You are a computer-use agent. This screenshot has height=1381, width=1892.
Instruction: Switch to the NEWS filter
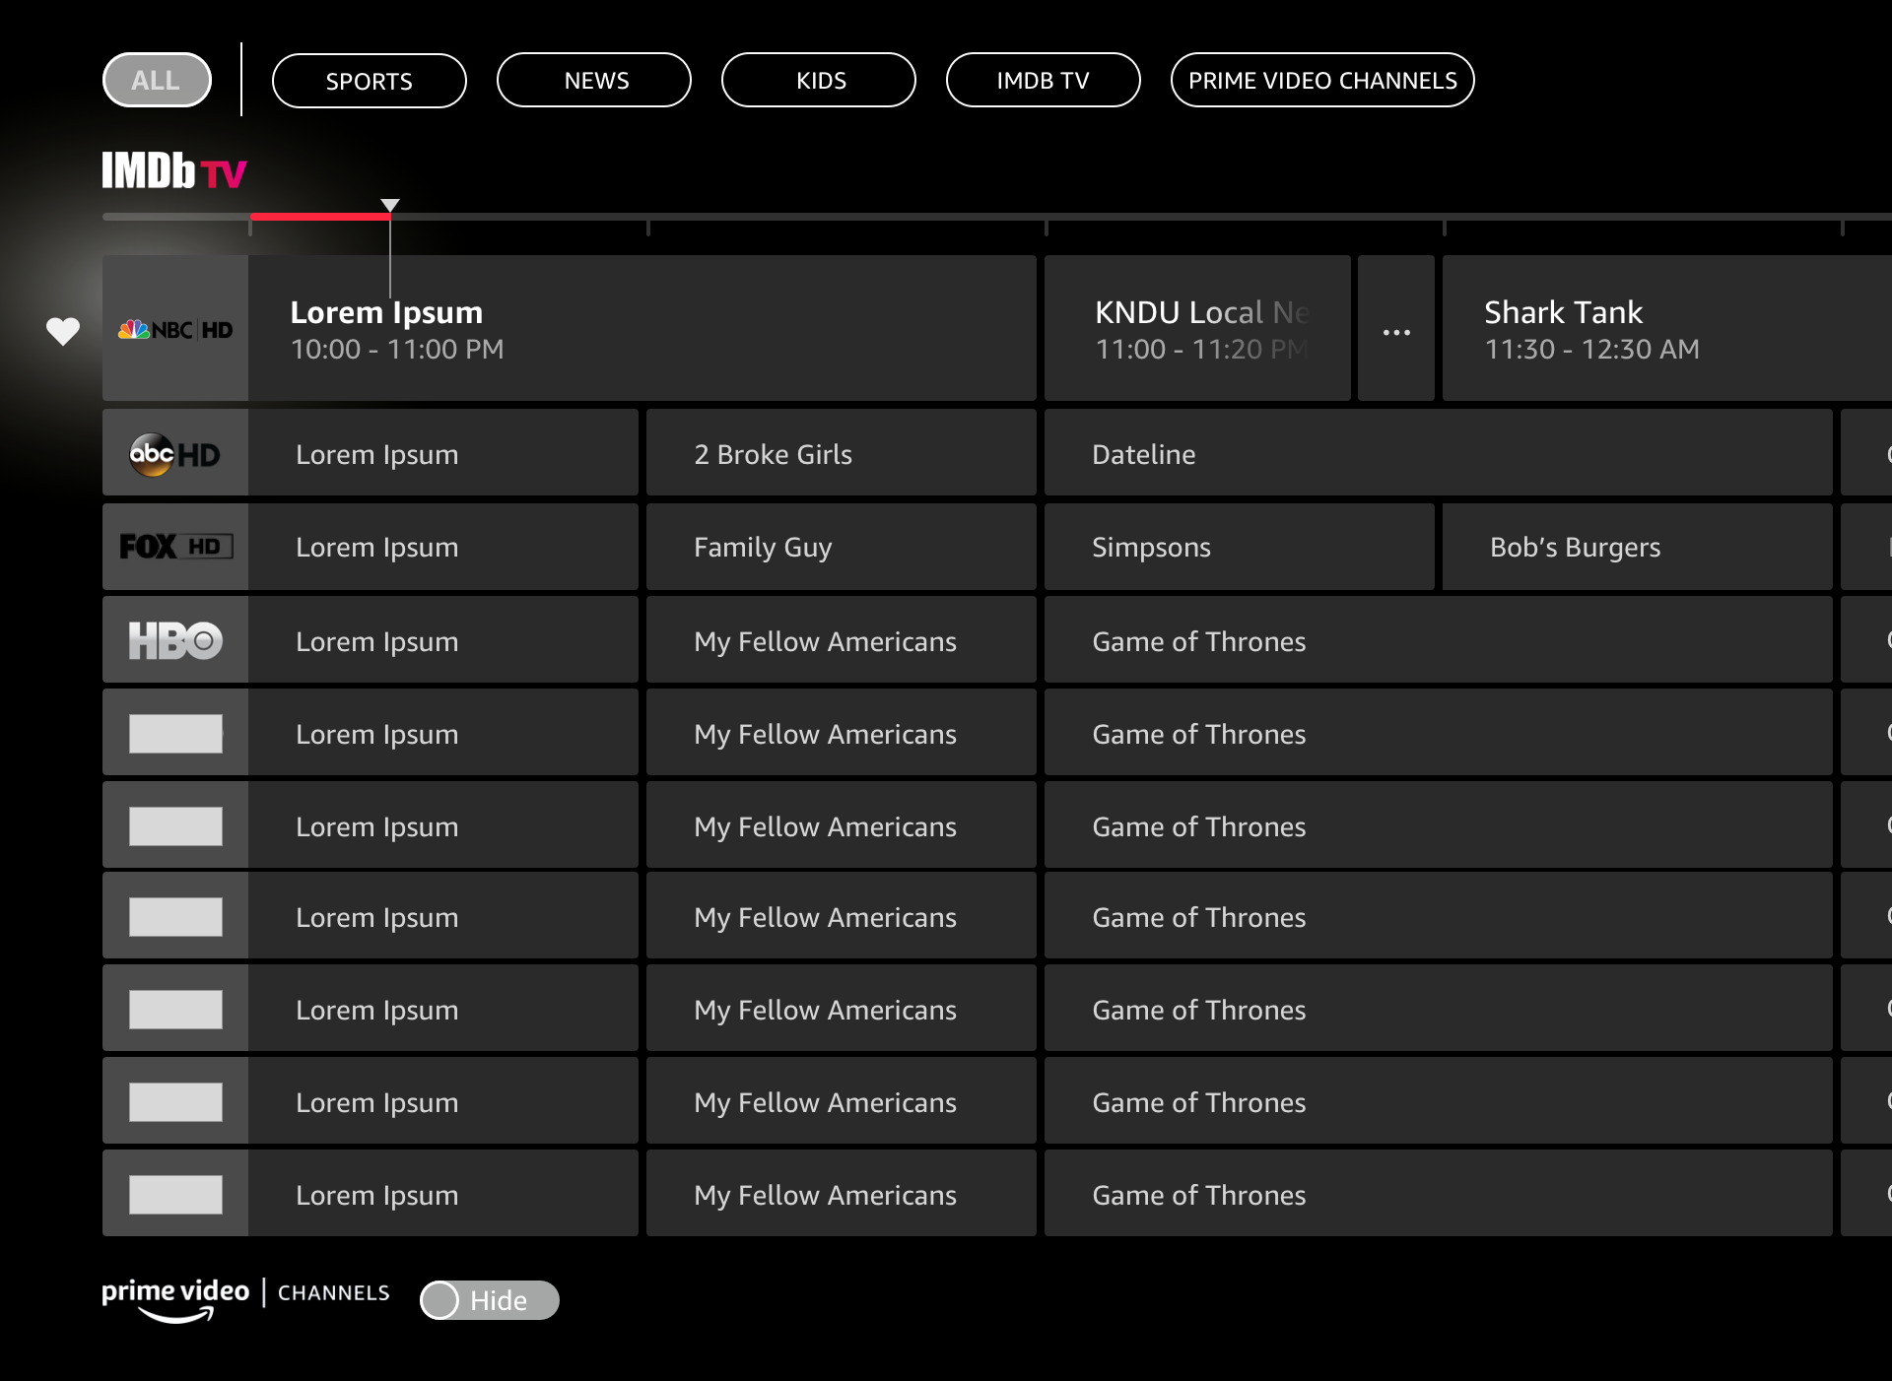click(594, 81)
